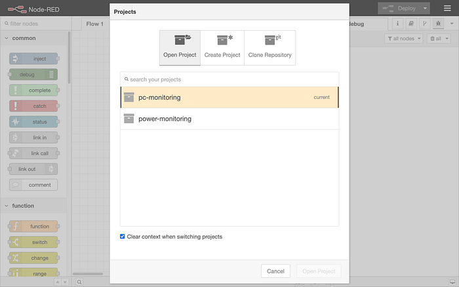This screenshot has width=459, height=287.
Task: Click the pc-monitoring archive box icon
Action: click(x=129, y=97)
